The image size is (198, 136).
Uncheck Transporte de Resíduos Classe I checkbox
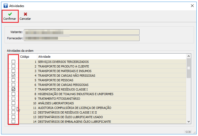[x=13, y=89]
